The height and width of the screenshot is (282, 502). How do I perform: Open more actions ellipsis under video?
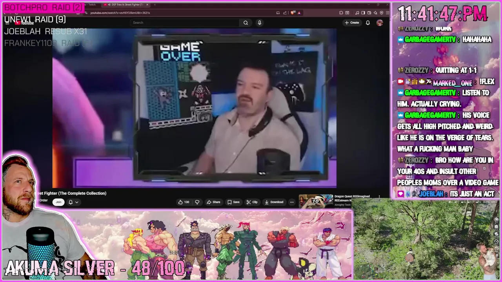point(292,202)
